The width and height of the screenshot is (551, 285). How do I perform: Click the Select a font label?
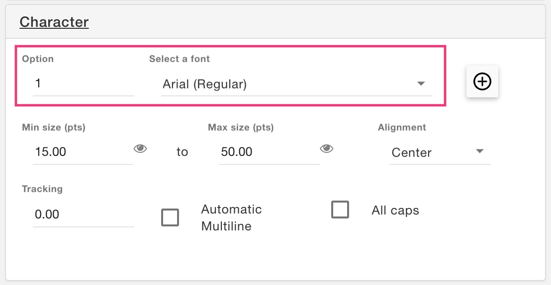179,59
